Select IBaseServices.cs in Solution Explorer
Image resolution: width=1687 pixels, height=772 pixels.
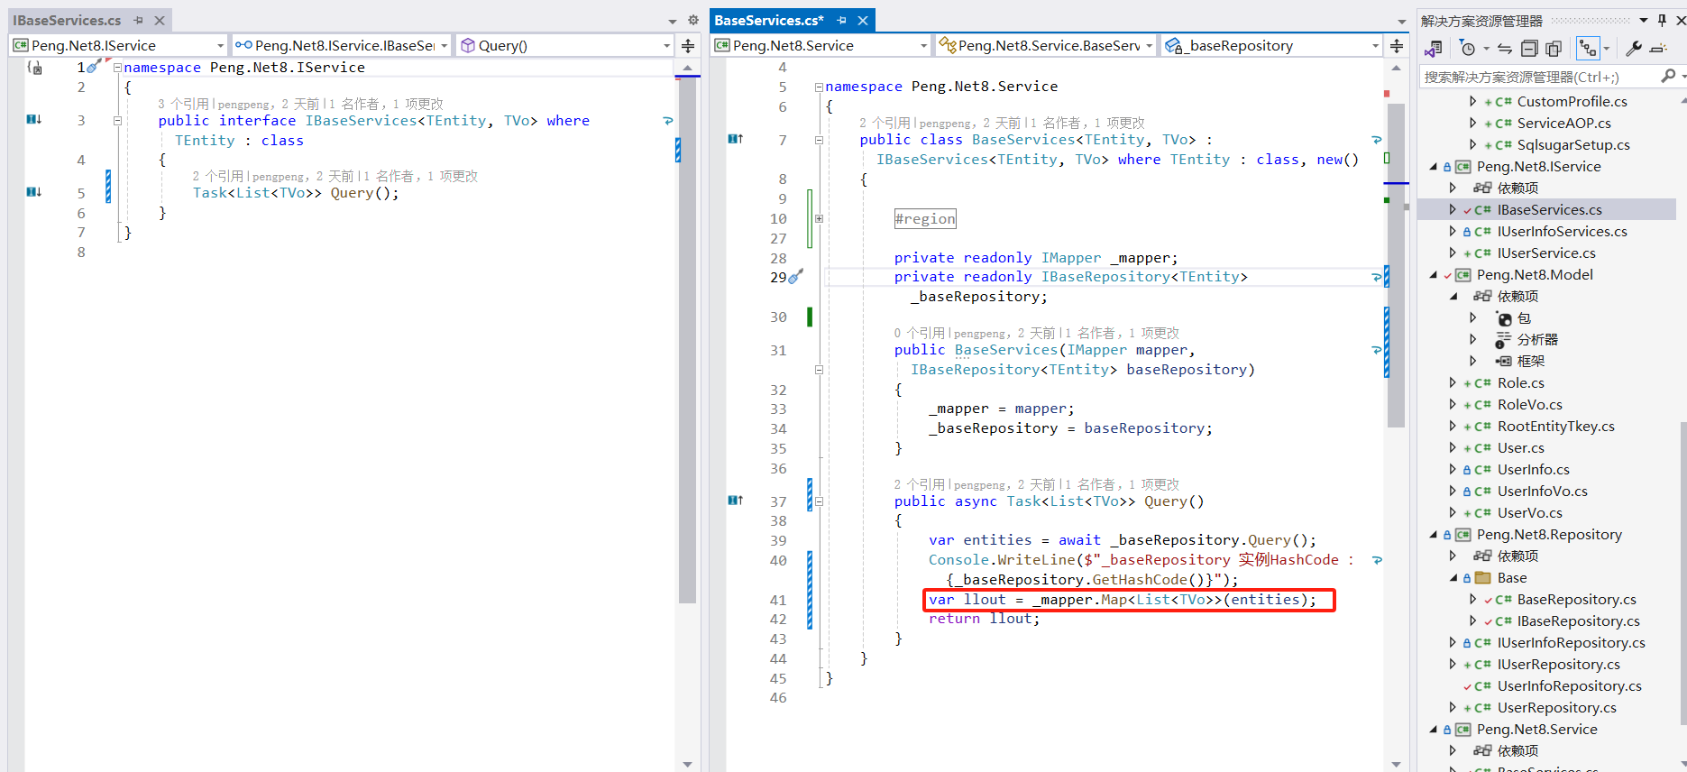pos(1549,209)
